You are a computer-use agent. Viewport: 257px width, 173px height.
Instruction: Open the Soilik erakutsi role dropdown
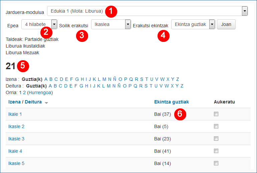pos(127,24)
